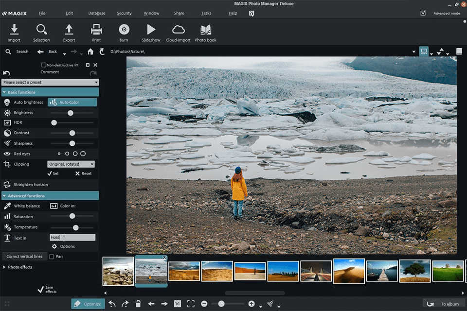Screen dimensions: 467x311
Task: Toggle the Advanced mode checkbox
Action: (x=423, y=13)
